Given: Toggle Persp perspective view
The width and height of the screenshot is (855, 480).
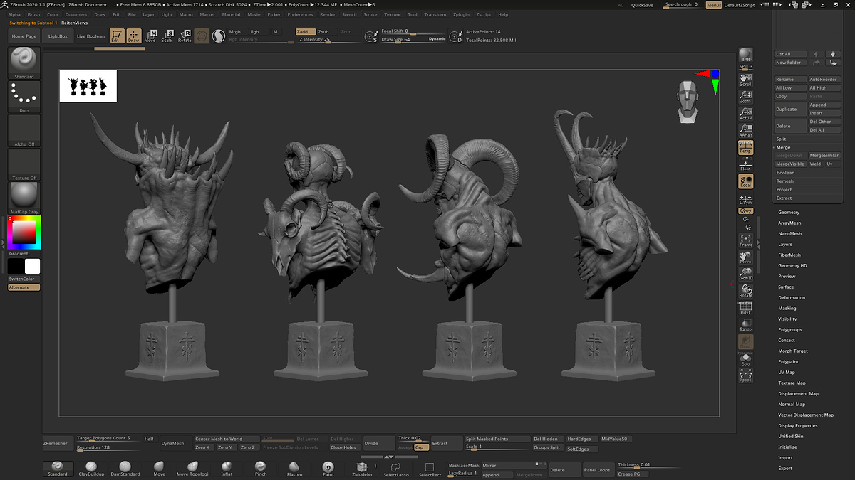Looking at the screenshot, I should pos(745,148).
